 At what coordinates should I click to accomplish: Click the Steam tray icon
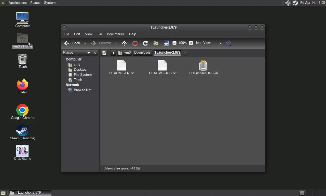295,3
